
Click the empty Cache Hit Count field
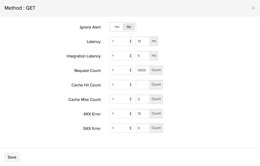[142, 85]
